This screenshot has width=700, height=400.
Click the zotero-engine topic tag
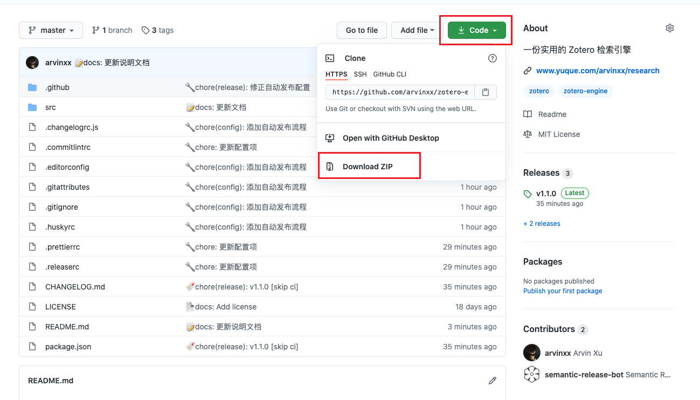[x=585, y=91]
